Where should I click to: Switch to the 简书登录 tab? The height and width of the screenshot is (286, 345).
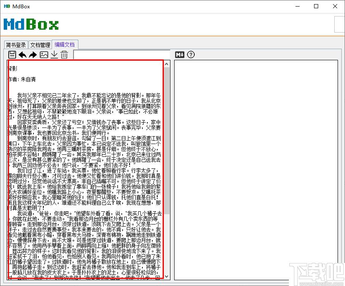[x=16, y=45]
